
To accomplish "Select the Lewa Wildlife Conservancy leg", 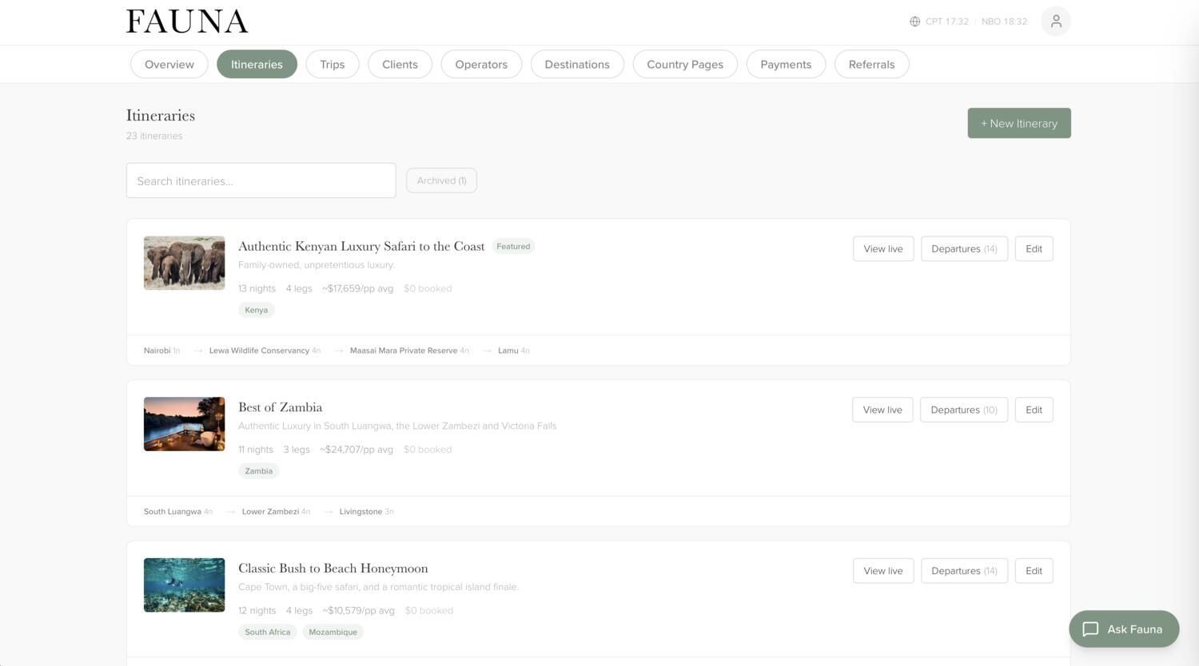I will click(265, 351).
